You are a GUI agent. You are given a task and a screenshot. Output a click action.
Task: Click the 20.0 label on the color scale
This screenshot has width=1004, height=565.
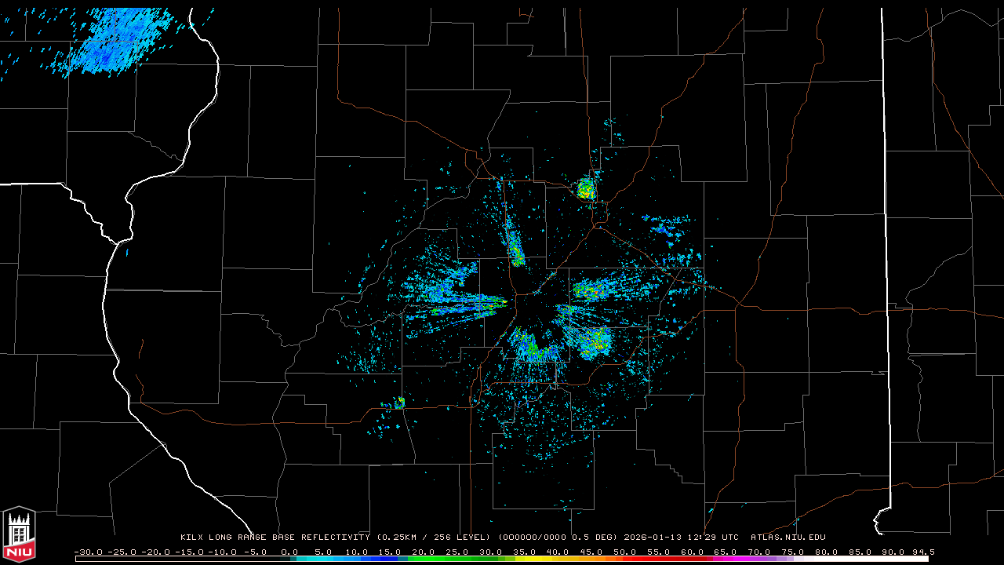coord(424,552)
